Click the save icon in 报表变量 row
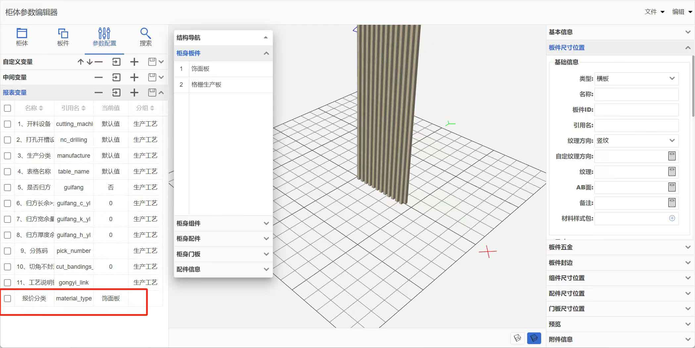Image resolution: width=695 pixels, height=348 pixels. (x=152, y=93)
